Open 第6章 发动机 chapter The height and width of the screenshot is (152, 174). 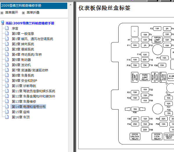21,65
